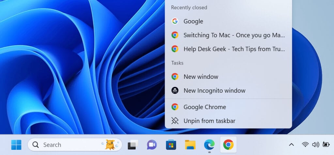334x155 pixels.
Task: Click the Google Chrome taskbar icon
Action: [228, 145]
